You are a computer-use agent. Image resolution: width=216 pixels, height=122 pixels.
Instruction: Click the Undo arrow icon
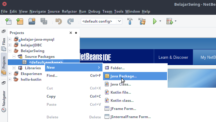pyautogui.click(x=59, y=21)
